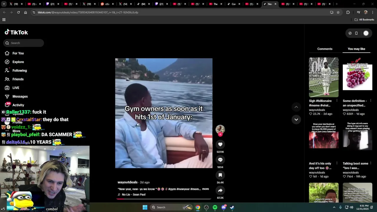This screenshot has height=212, width=377.
Task: Switch to the You may like tab
Action: [356, 49]
